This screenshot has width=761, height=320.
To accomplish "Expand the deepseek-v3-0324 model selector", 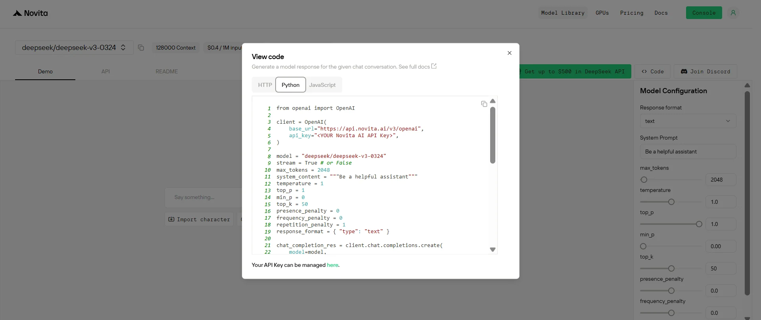I will 74,48.
